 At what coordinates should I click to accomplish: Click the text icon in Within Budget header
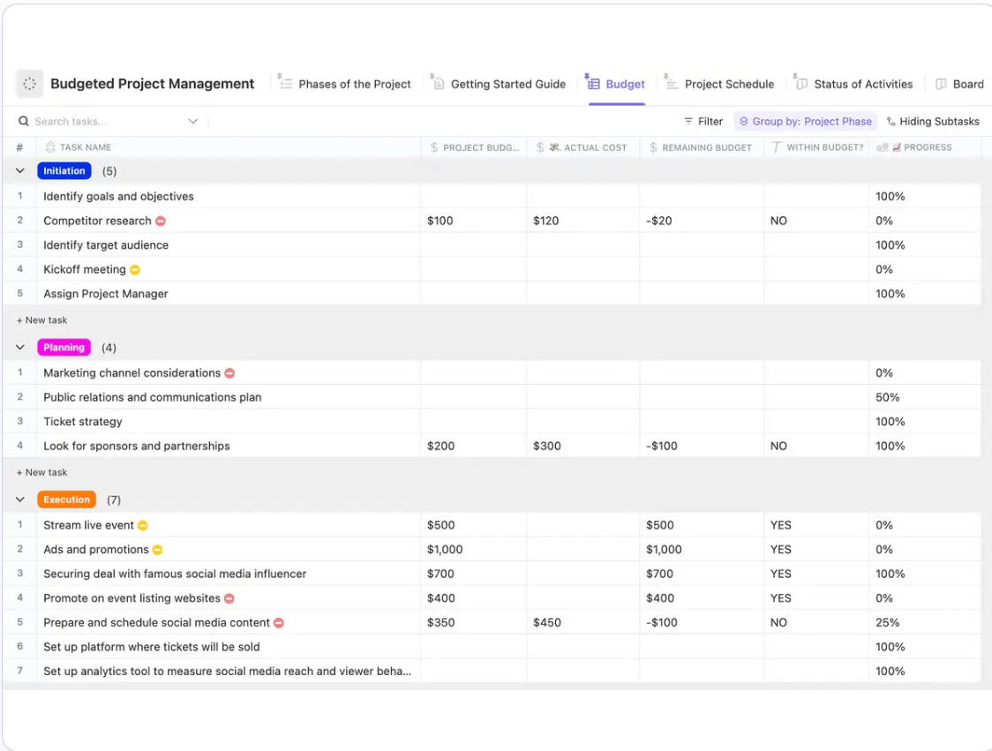(x=777, y=147)
